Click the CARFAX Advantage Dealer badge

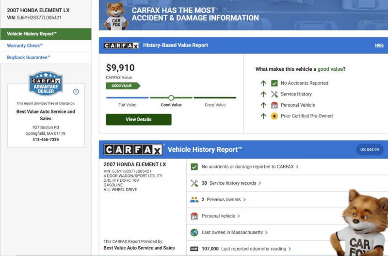click(x=46, y=83)
